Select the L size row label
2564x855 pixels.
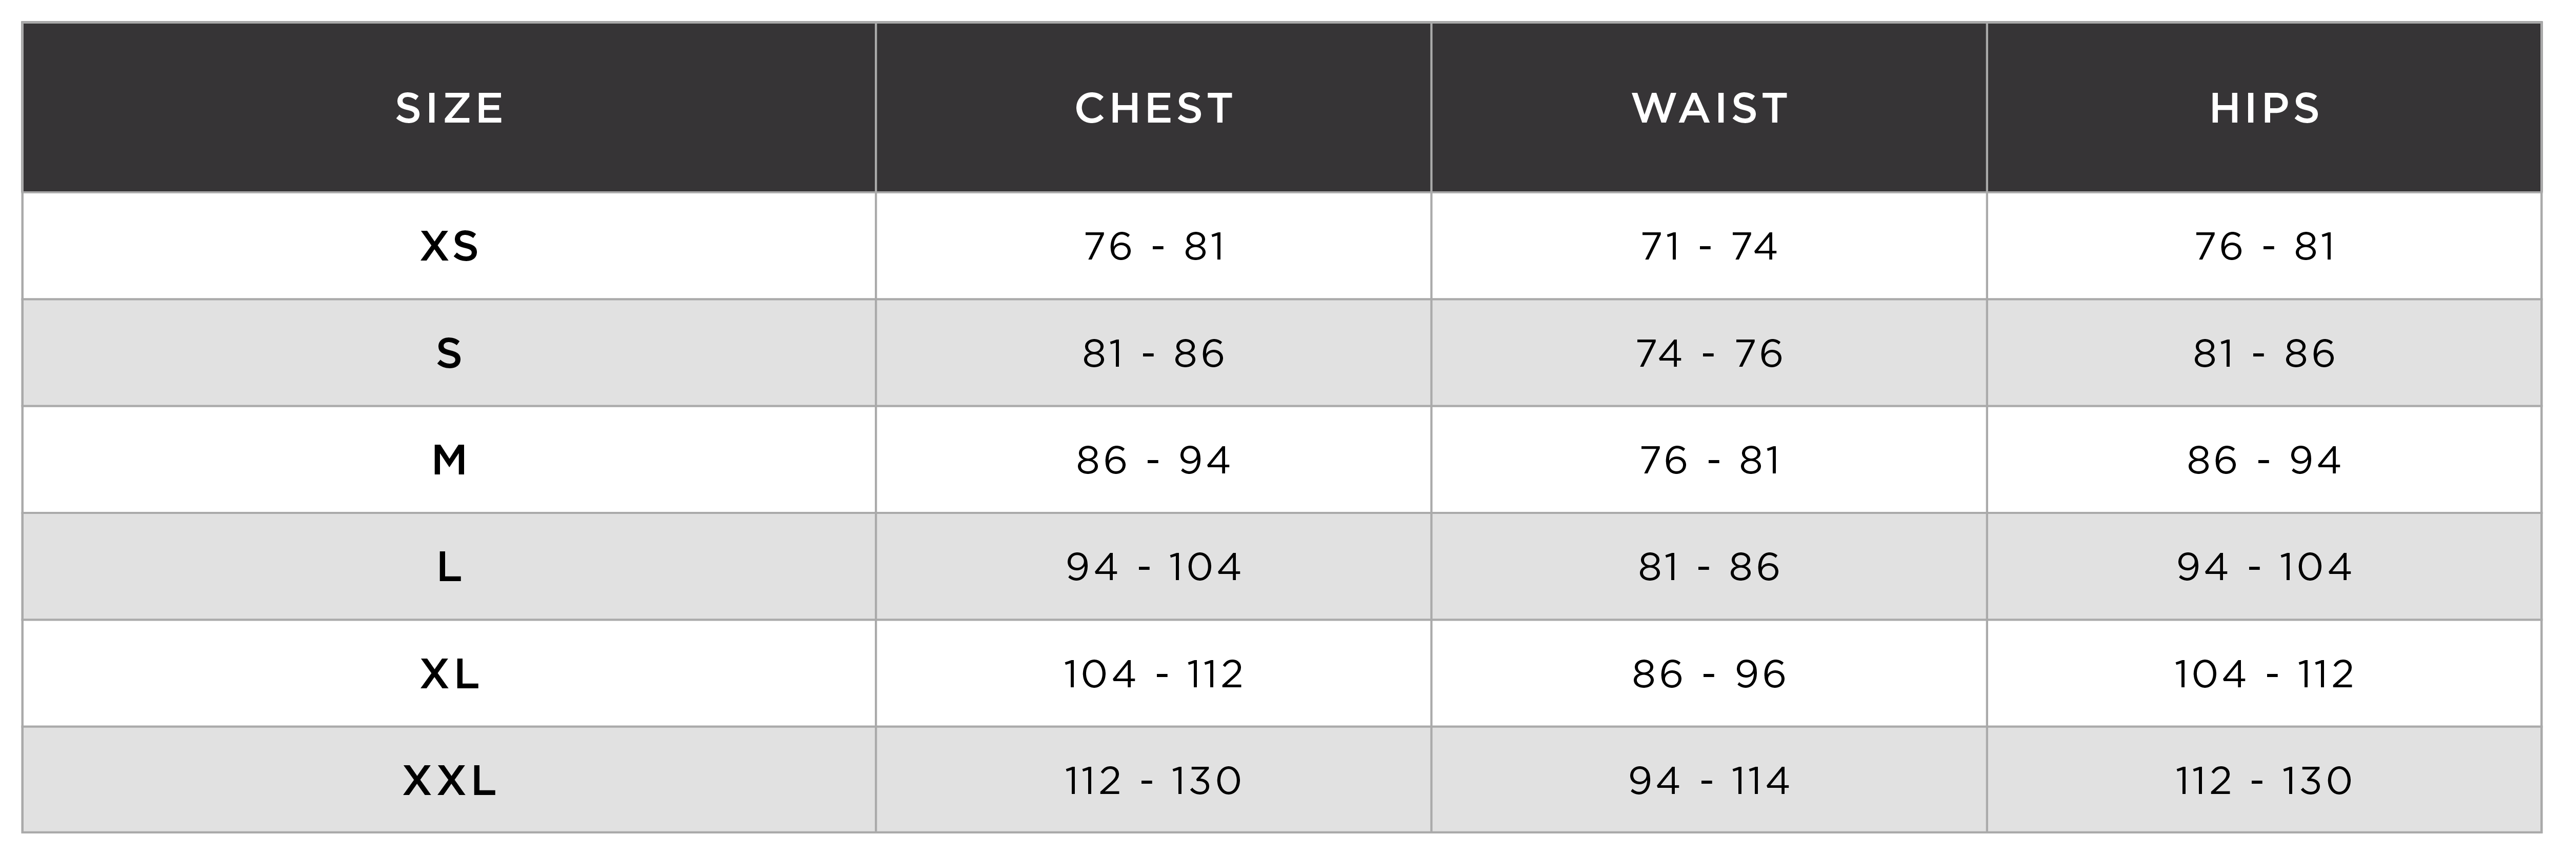[x=450, y=567]
